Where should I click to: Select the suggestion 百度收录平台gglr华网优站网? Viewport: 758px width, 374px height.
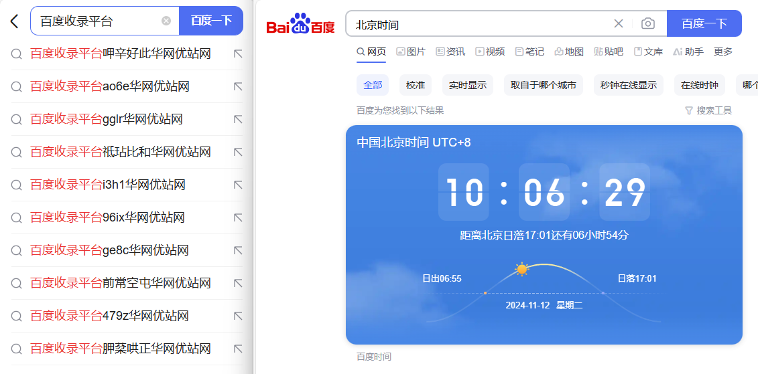(x=107, y=119)
